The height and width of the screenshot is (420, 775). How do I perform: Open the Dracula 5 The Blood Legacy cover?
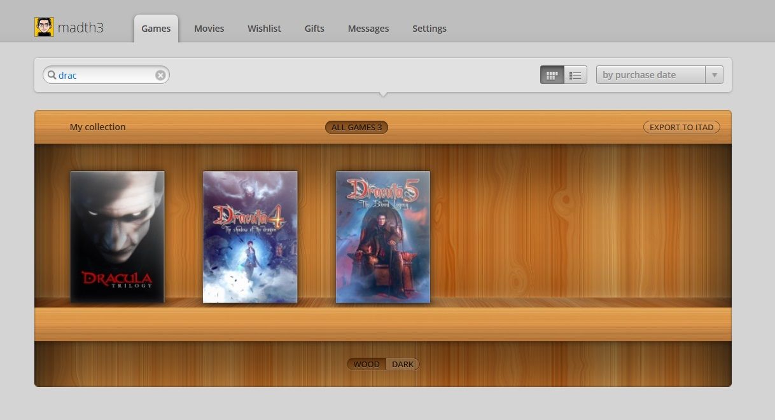383,237
